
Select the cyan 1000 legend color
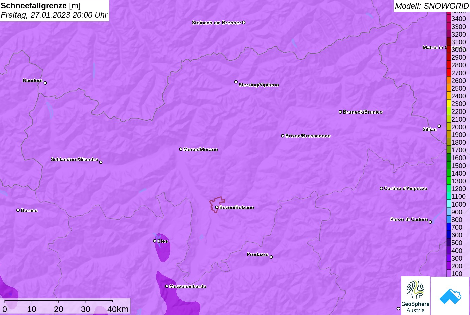click(449, 204)
